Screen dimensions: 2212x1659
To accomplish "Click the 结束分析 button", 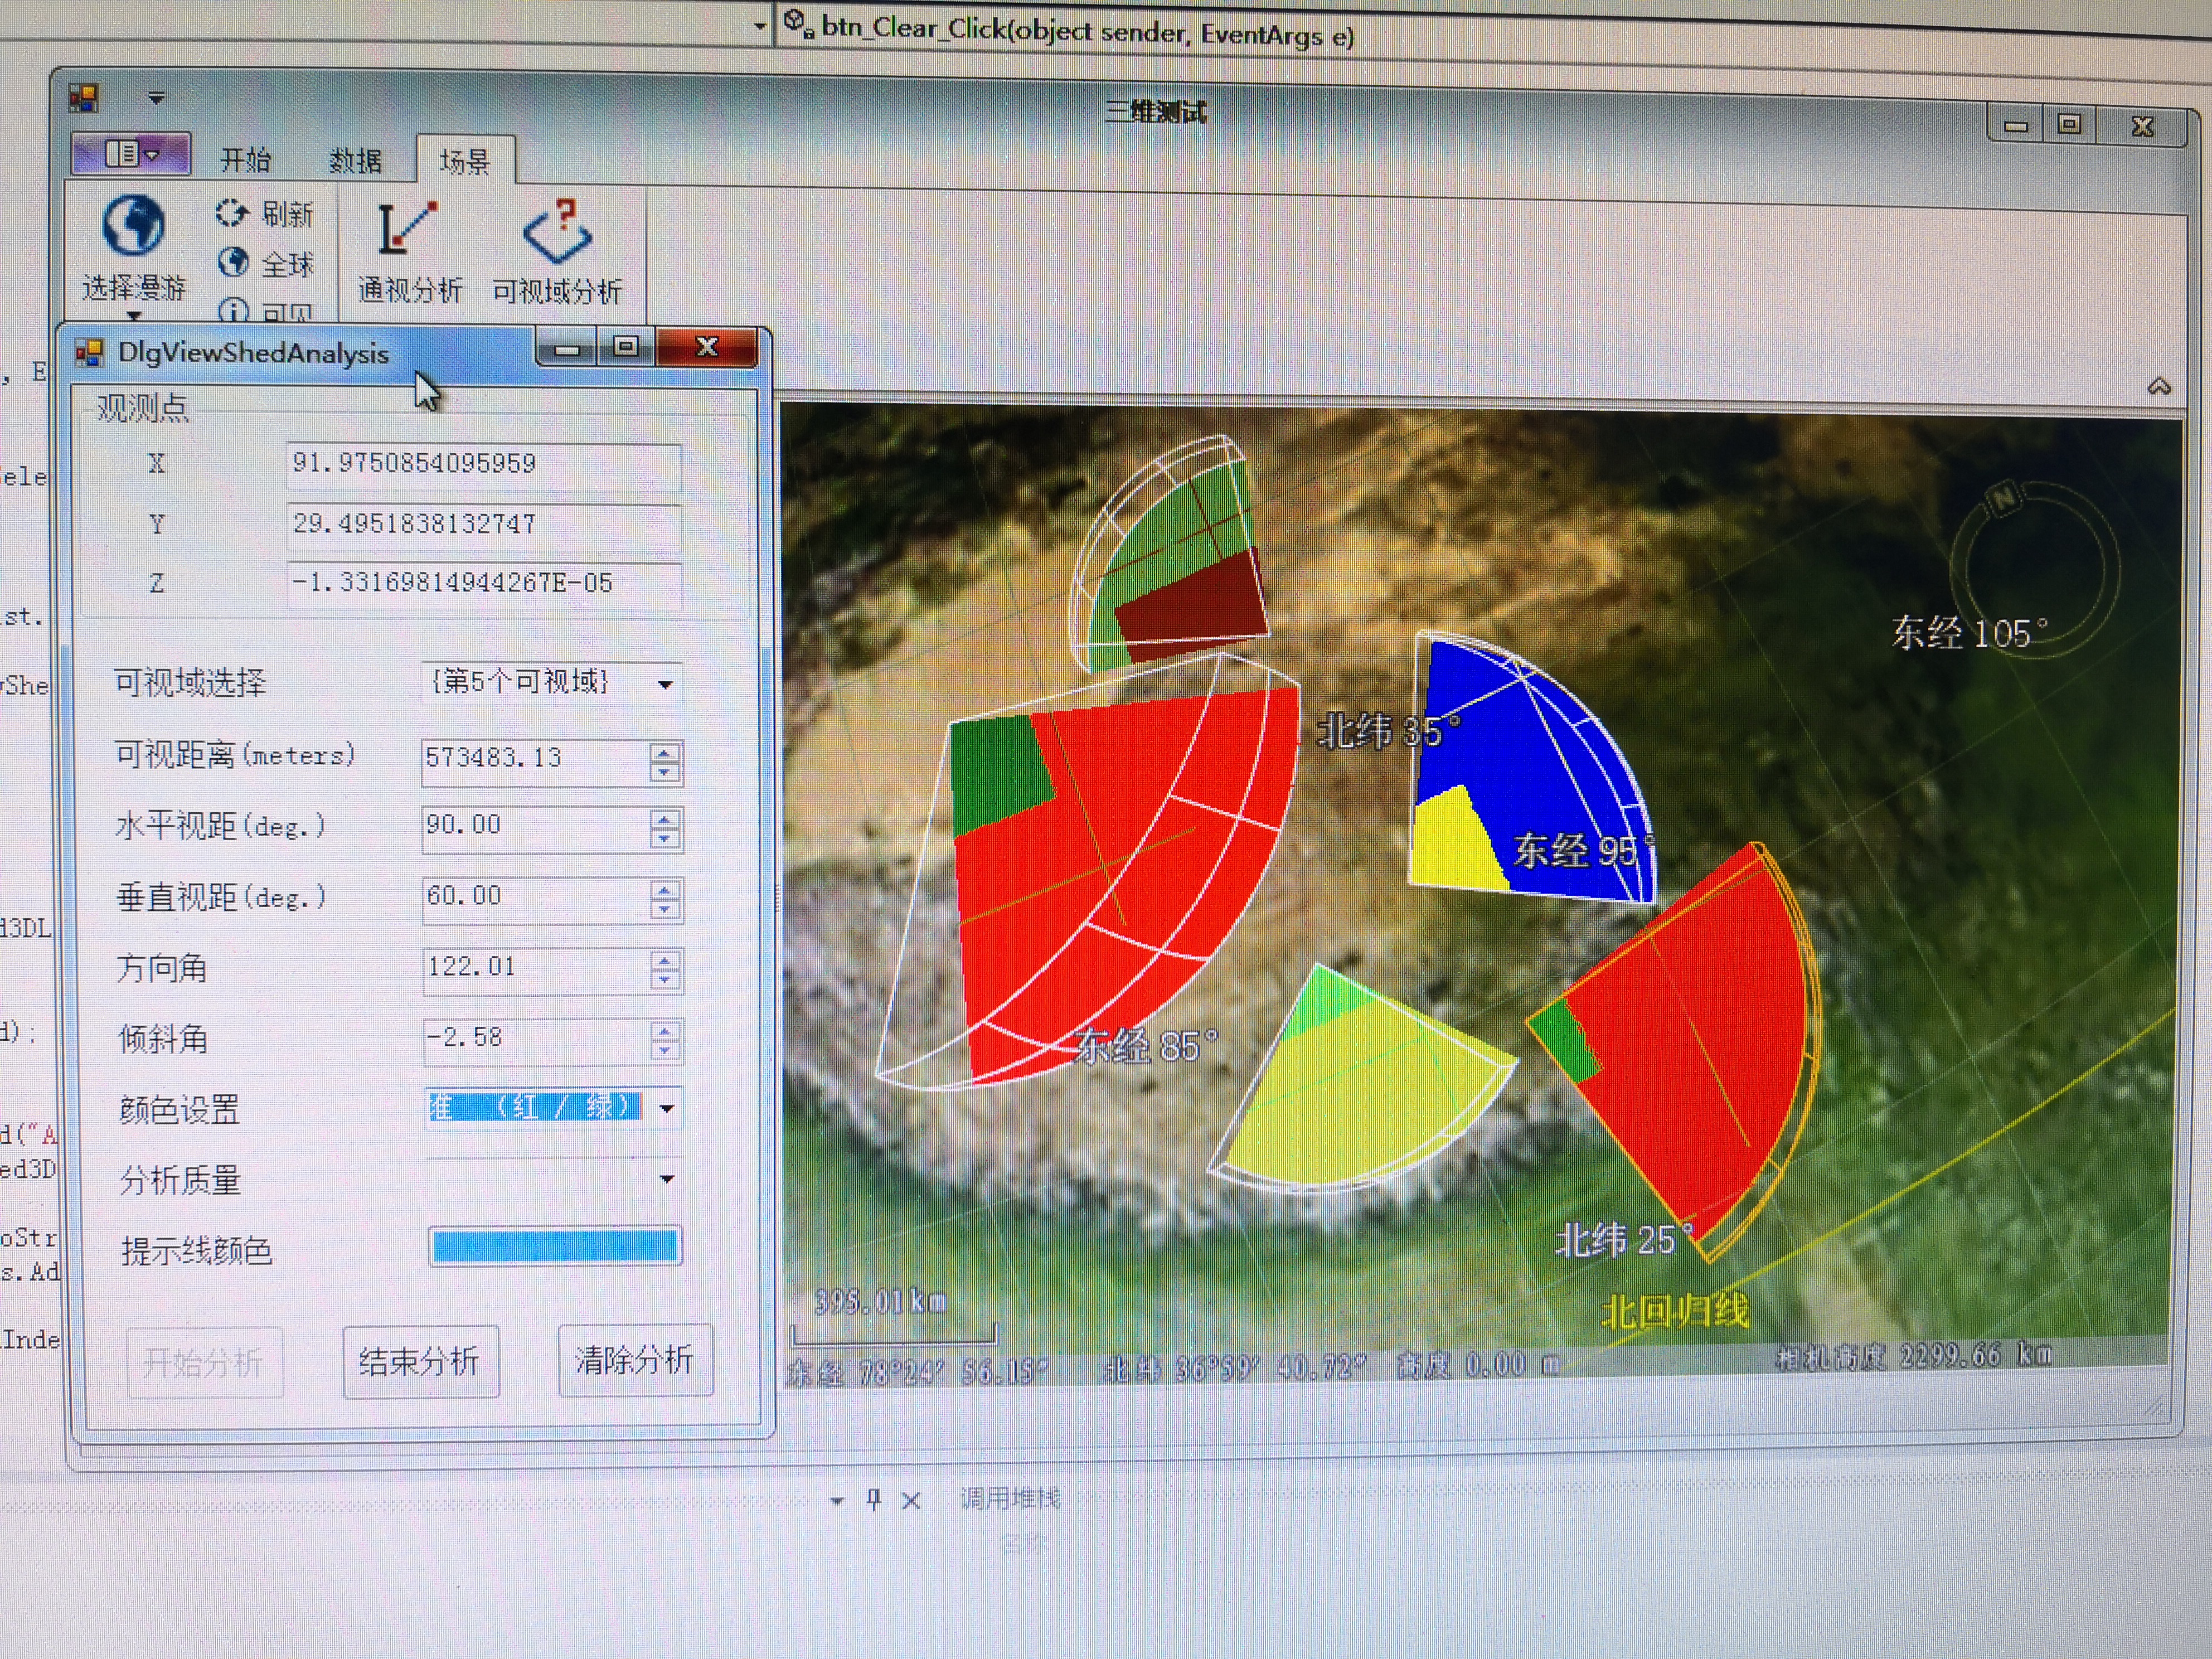I will click(420, 1361).
